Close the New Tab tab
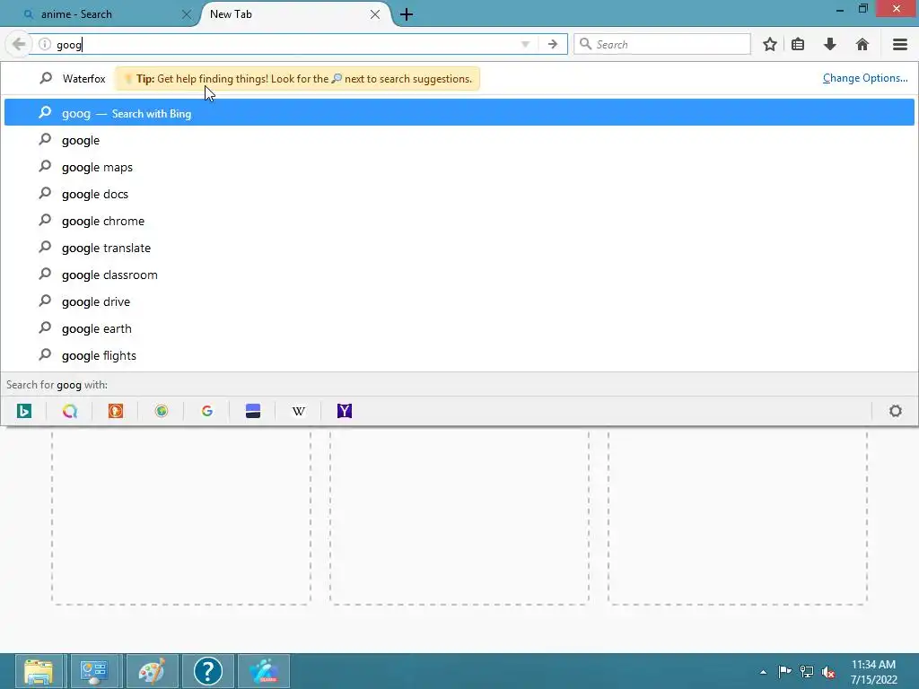 click(375, 14)
